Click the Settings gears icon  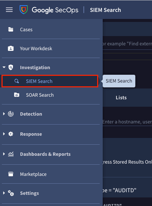tap(11, 193)
